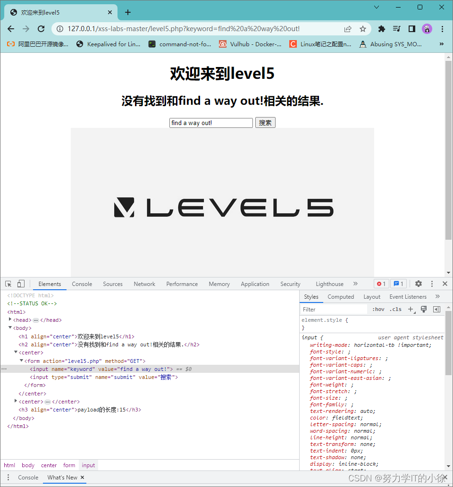The height and width of the screenshot is (487, 453).
Task: Activate the inspect element picker
Action: point(8,284)
